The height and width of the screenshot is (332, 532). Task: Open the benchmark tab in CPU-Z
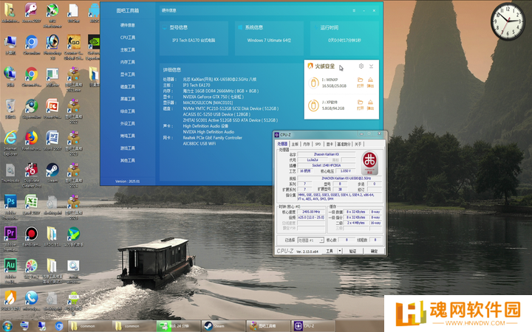[344, 144]
